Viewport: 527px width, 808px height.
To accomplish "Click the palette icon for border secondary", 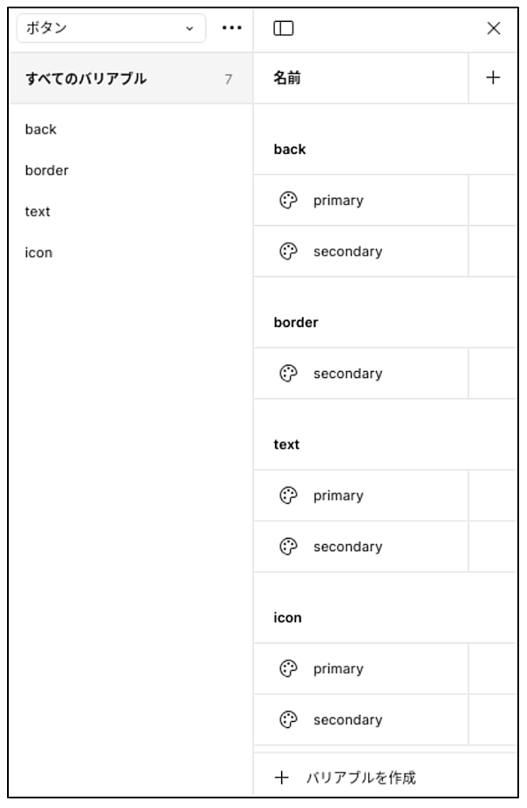I will (287, 374).
